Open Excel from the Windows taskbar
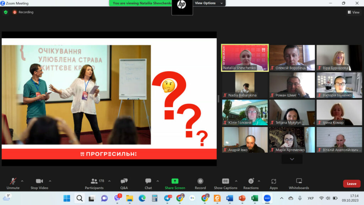Image resolution: width=364 pixels, height=205 pixels. 255,198
